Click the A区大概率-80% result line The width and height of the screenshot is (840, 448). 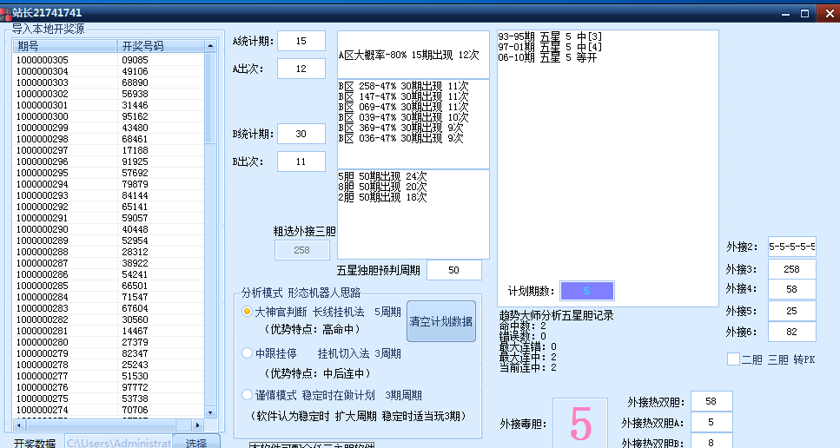point(409,55)
